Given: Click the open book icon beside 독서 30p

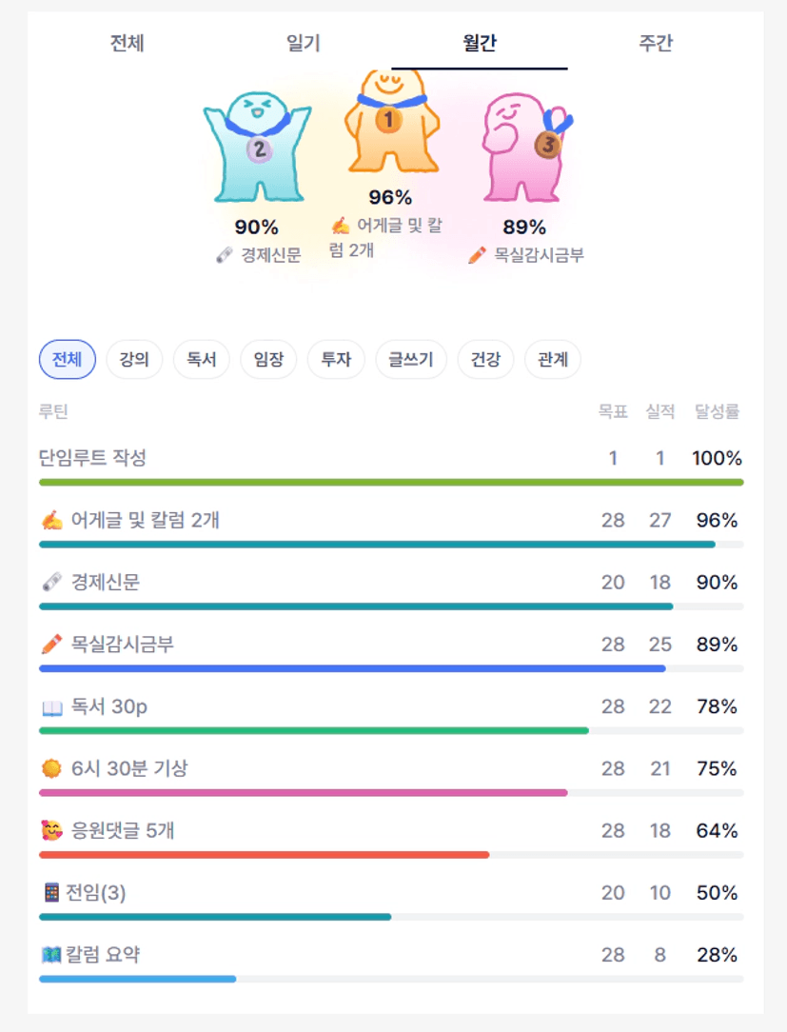Looking at the screenshot, I should click(51, 707).
